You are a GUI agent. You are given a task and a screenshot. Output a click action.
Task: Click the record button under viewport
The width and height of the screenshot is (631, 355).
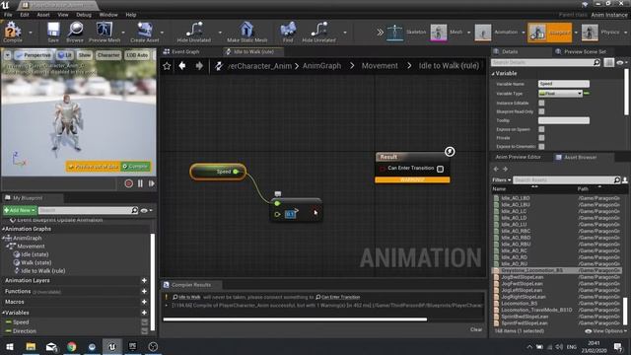[x=129, y=183]
